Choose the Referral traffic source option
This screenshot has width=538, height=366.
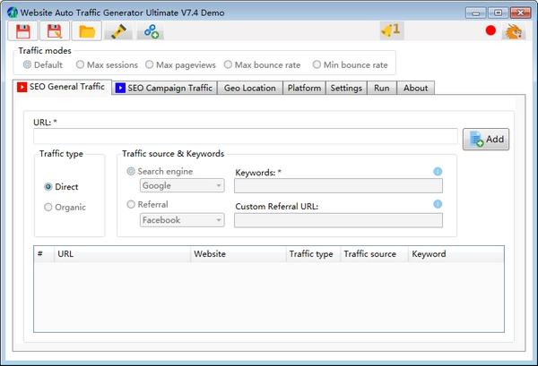(132, 205)
